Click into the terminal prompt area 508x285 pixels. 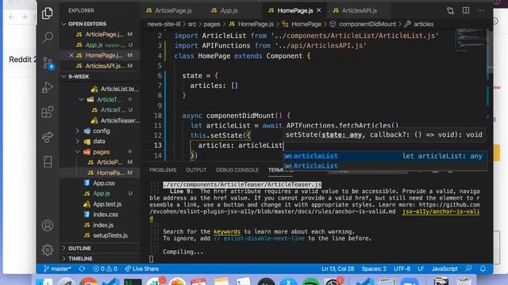(152, 259)
